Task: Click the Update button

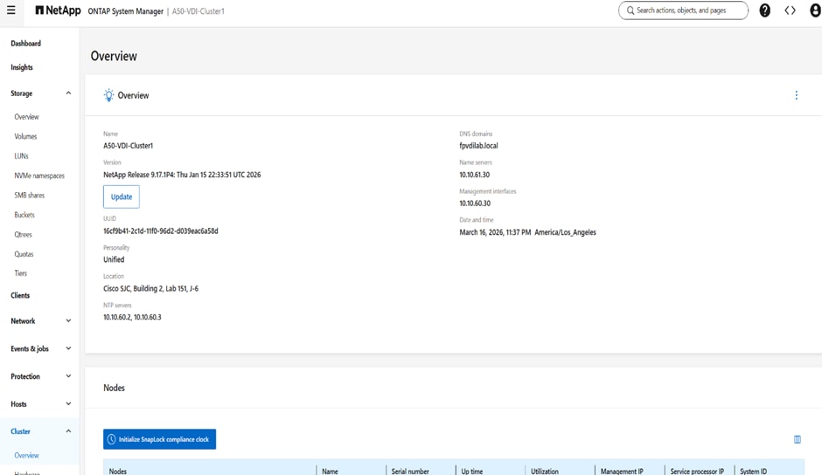Action: pos(121,197)
